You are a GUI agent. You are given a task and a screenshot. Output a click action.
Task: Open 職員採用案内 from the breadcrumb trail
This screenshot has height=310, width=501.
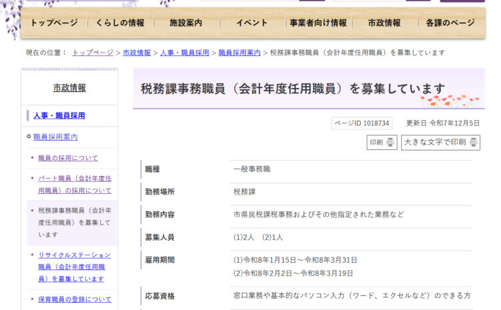[x=239, y=53]
